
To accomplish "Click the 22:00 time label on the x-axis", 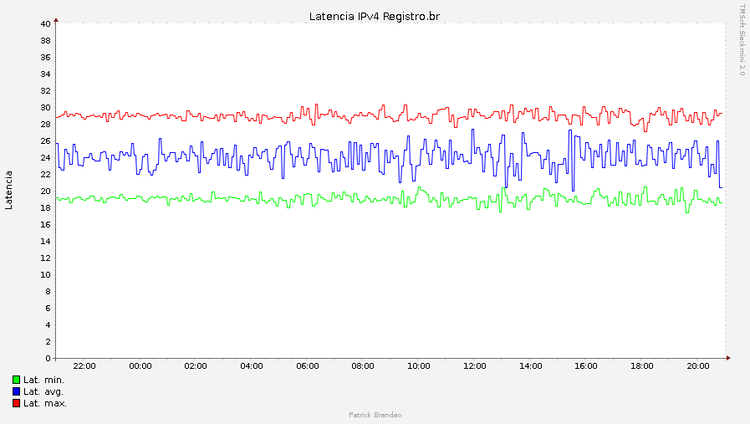I will 84,366.
